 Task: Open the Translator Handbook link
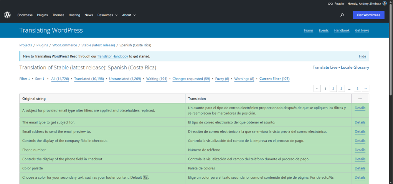point(113,56)
